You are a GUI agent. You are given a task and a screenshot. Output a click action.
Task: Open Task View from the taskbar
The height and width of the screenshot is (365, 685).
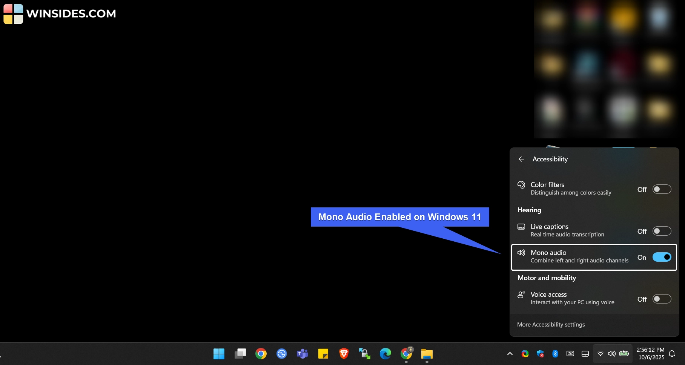click(240, 354)
